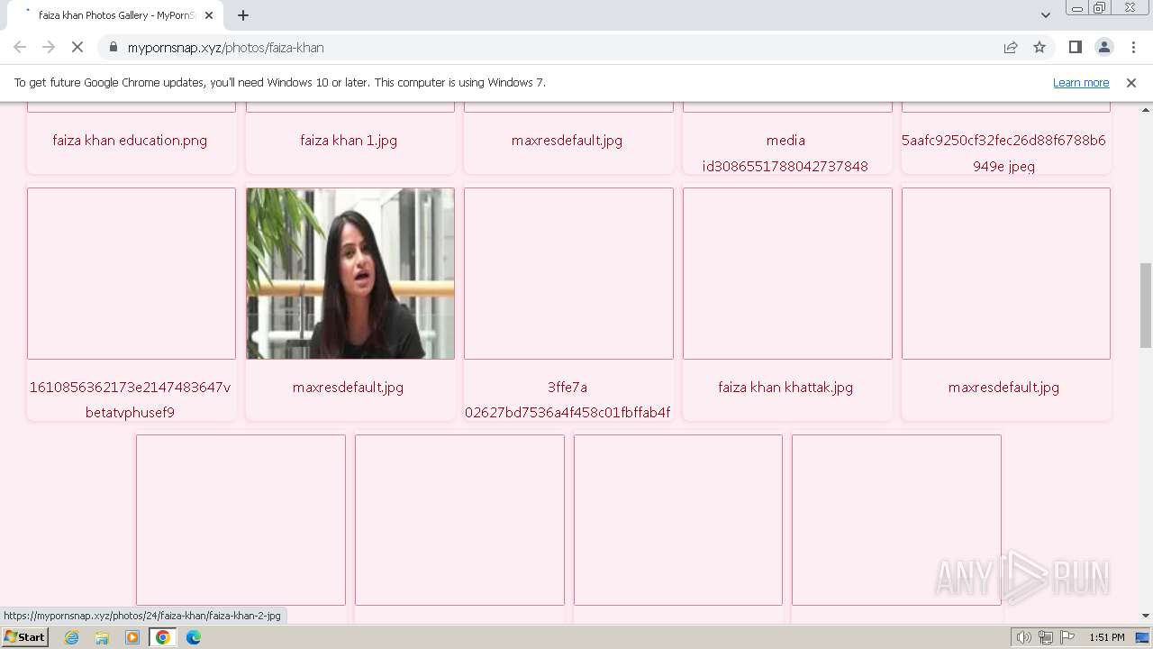The height and width of the screenshot is (649, 1153).
Task: Expand the tab search dropdown
Action: [x=1046, y=15]
